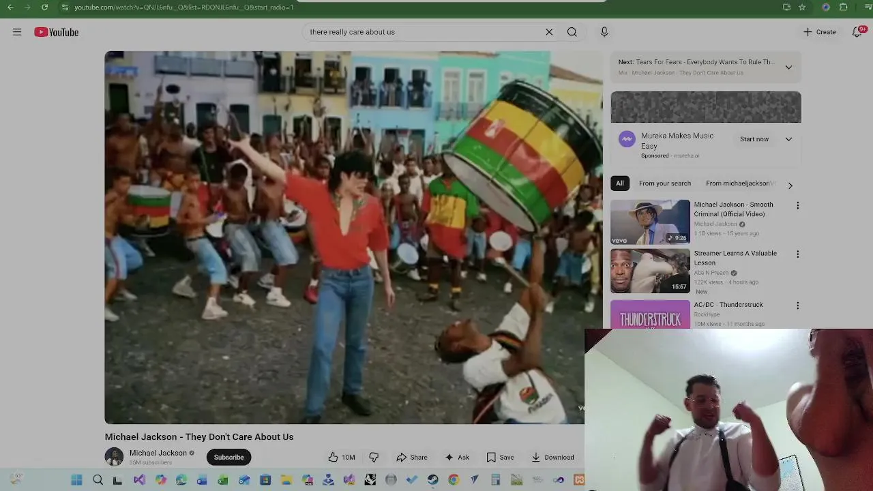Go forward in browser history
Viewport: 873px width, 491px height.
(x=27, y=7)
